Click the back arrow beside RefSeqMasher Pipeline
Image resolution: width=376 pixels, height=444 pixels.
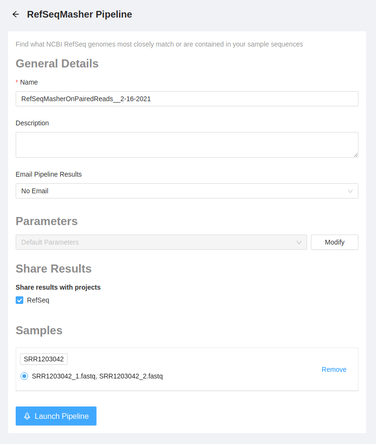(16, 14)
